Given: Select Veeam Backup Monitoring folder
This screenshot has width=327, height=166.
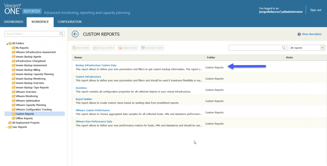Looking at the screenshot, I should pyautogui.click(x=30, y=79).
